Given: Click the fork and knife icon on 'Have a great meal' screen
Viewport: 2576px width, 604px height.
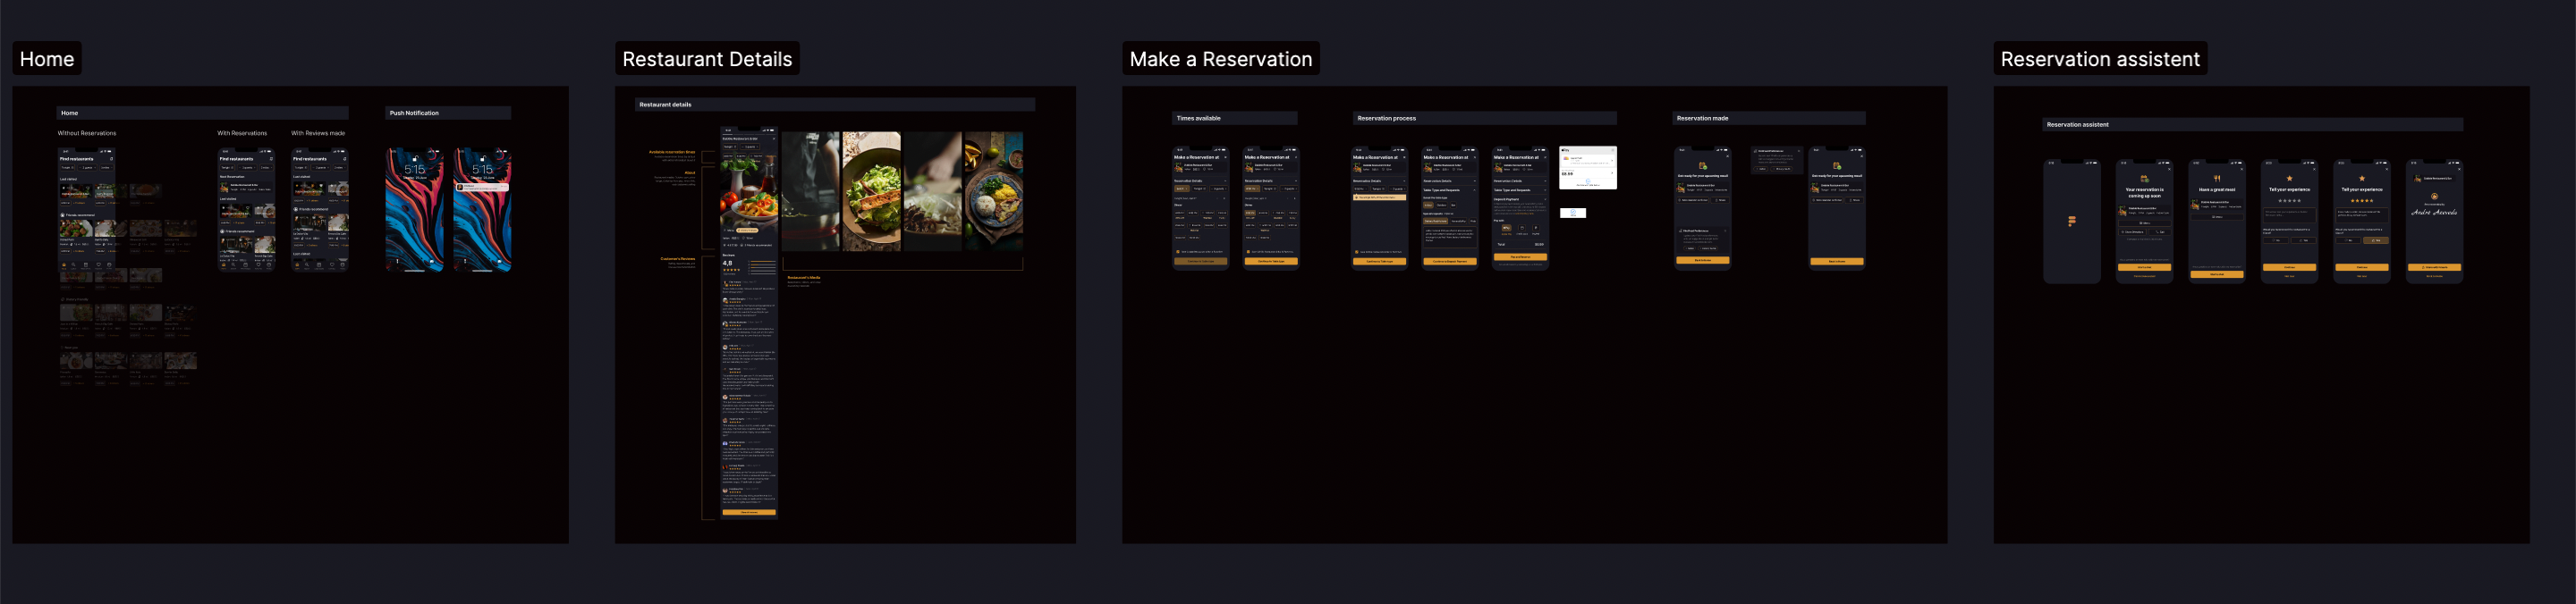Looking at the screenshot, I should pos(2216,179).
